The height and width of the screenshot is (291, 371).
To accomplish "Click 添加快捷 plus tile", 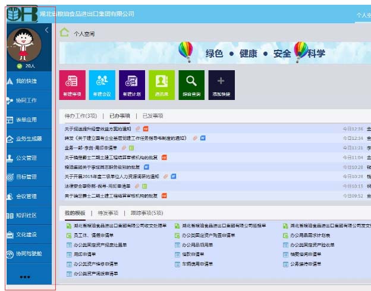I will click(x=221, y=85).
